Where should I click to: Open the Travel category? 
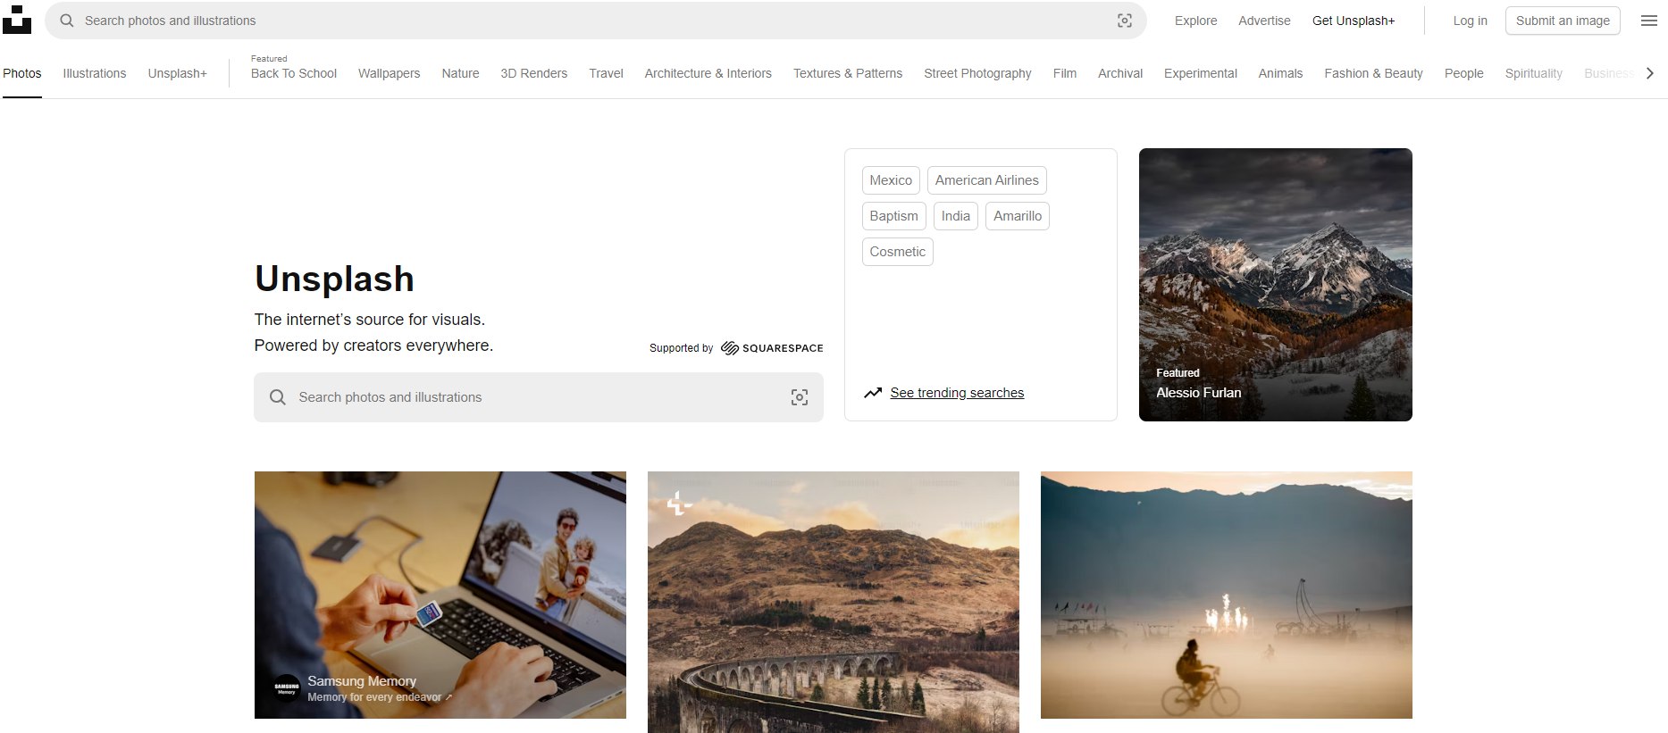click(x=606, y=73)
